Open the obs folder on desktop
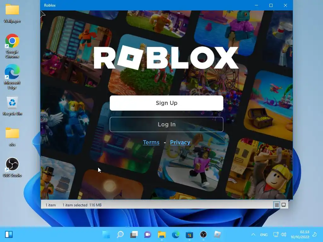The image size is (323, 242). click(12, 137)
